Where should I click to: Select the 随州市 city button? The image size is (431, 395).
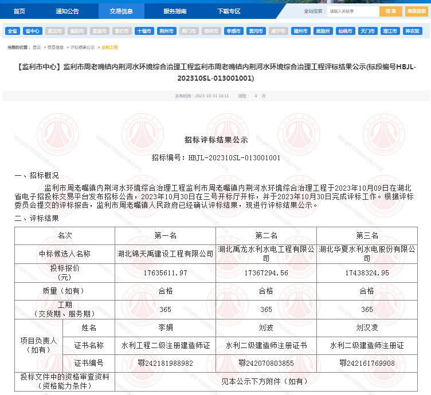pyautogui.click(x=300, y=31)
